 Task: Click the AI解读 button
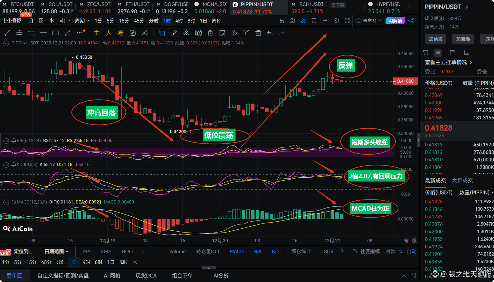[x=395, y=21]
